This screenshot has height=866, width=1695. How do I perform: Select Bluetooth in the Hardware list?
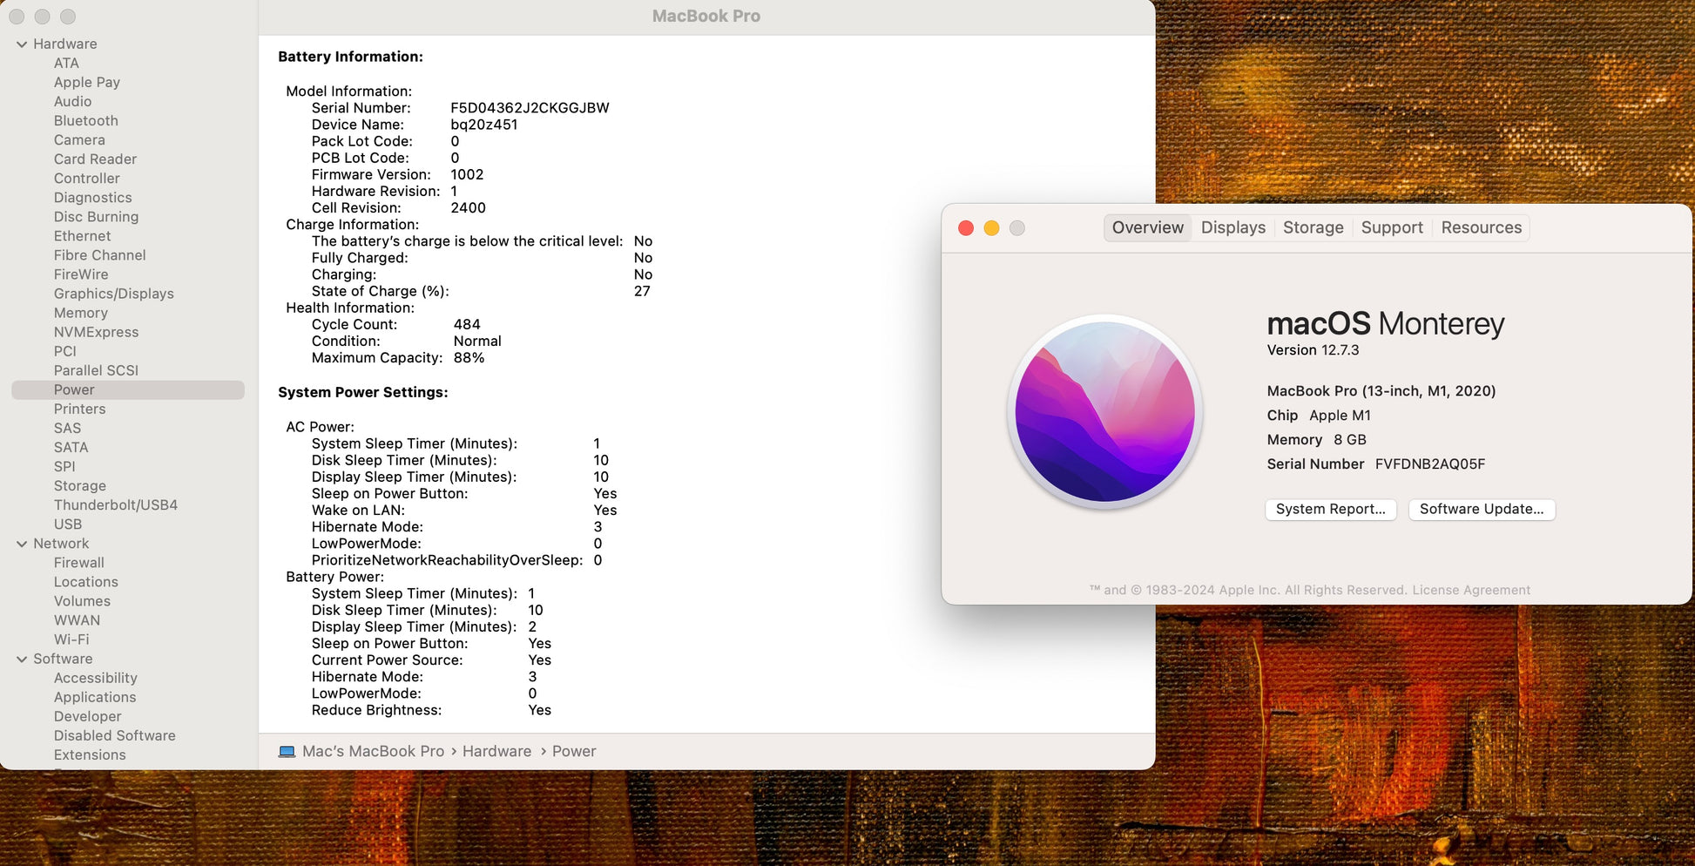[x=85, y=121]
